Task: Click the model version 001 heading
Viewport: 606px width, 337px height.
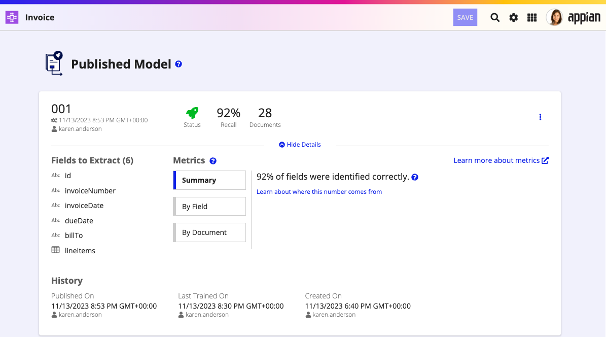Action: pyautogui.click(x=61, y=109)
